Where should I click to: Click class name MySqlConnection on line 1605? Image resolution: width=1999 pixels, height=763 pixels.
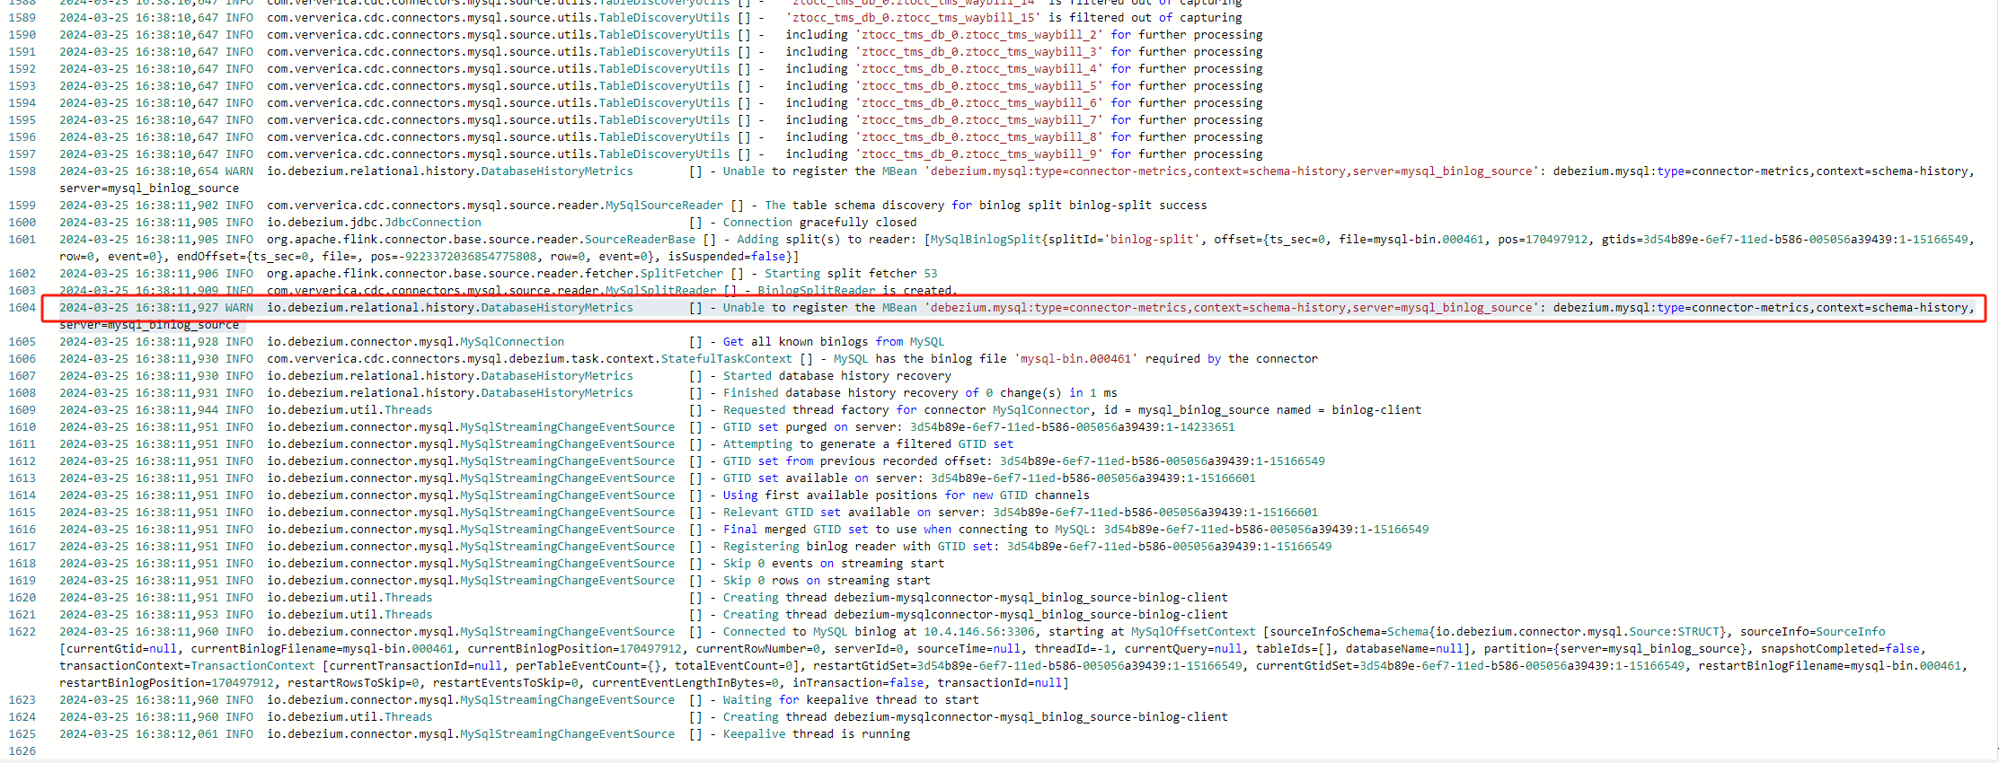click(512, 342)
